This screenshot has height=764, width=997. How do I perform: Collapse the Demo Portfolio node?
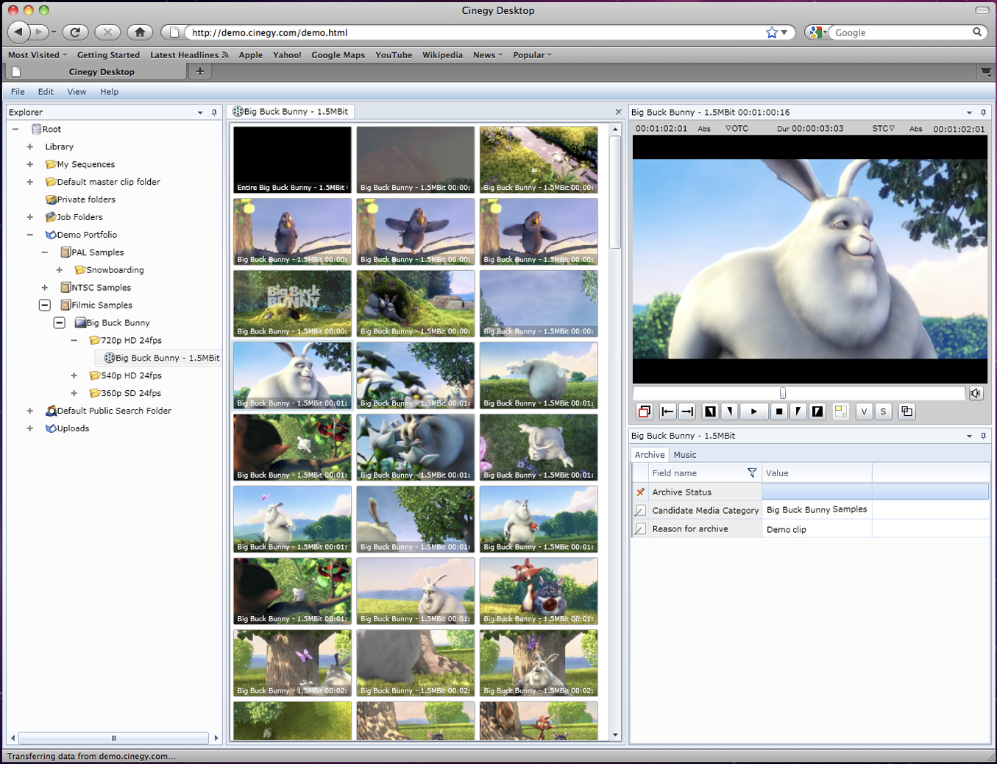[30, 235]
